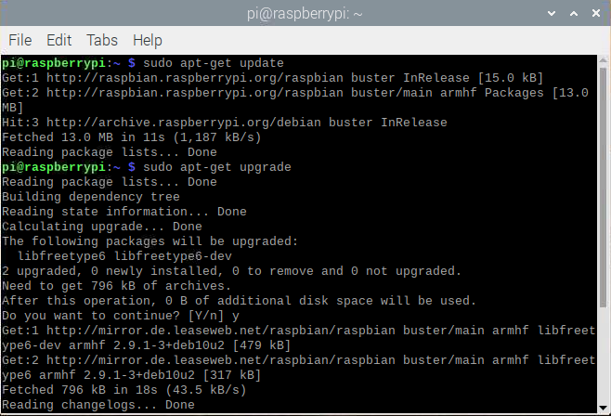The image size is (611, 416).
Task: Click the 'Do you want to continue? [Y/n]' line
Action: coord(121,316)
